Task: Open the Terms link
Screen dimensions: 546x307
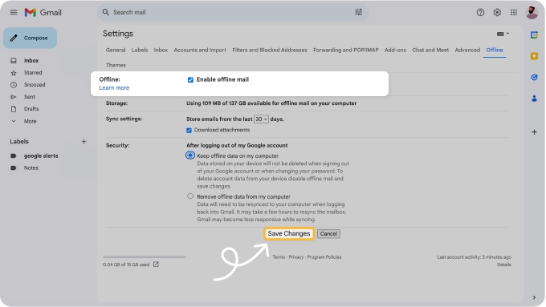Action: coord(279,257)
